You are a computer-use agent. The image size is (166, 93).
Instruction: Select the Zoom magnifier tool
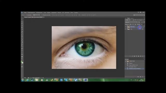[x=22, y=59]
